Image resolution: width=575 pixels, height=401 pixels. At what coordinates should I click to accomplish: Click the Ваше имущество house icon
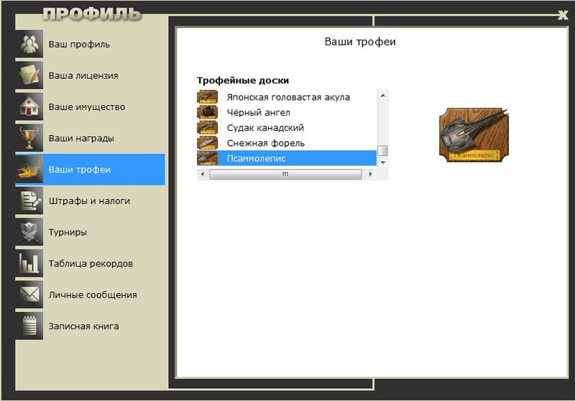pos(29,106)
